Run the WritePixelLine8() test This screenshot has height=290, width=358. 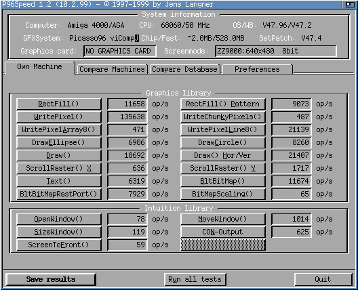223,129
